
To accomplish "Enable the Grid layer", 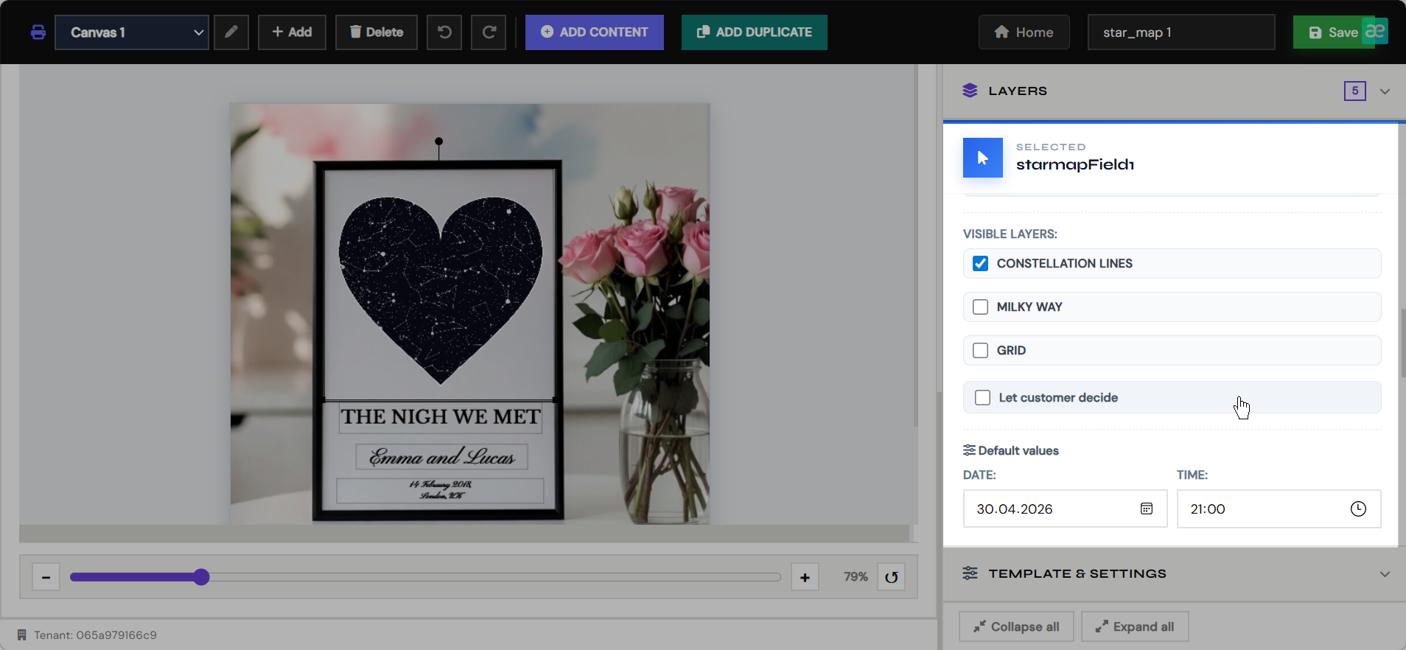I will tap(980, 350).
